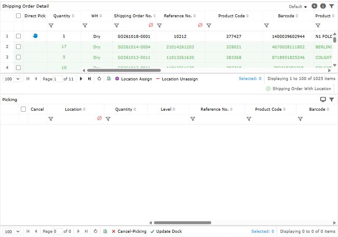Open the info icon in Shipping Order Detail header
The image size is (338, 237).
(x=323, y=6)
